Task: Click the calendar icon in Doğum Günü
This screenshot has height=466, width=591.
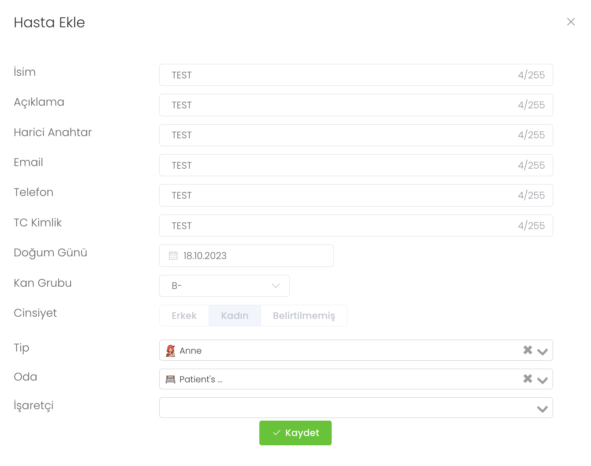Action: coord(173,255)
